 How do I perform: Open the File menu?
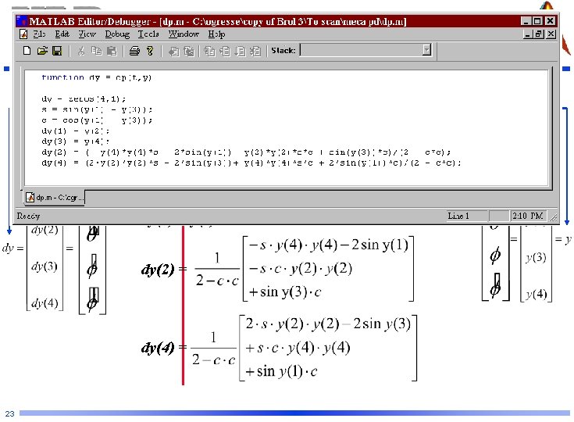(40, 34)
